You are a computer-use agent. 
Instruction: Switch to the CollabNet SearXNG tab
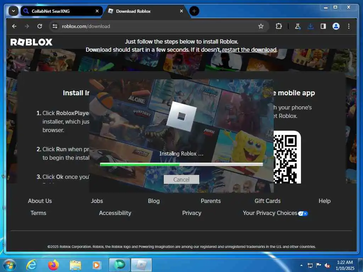click(61, 11)
